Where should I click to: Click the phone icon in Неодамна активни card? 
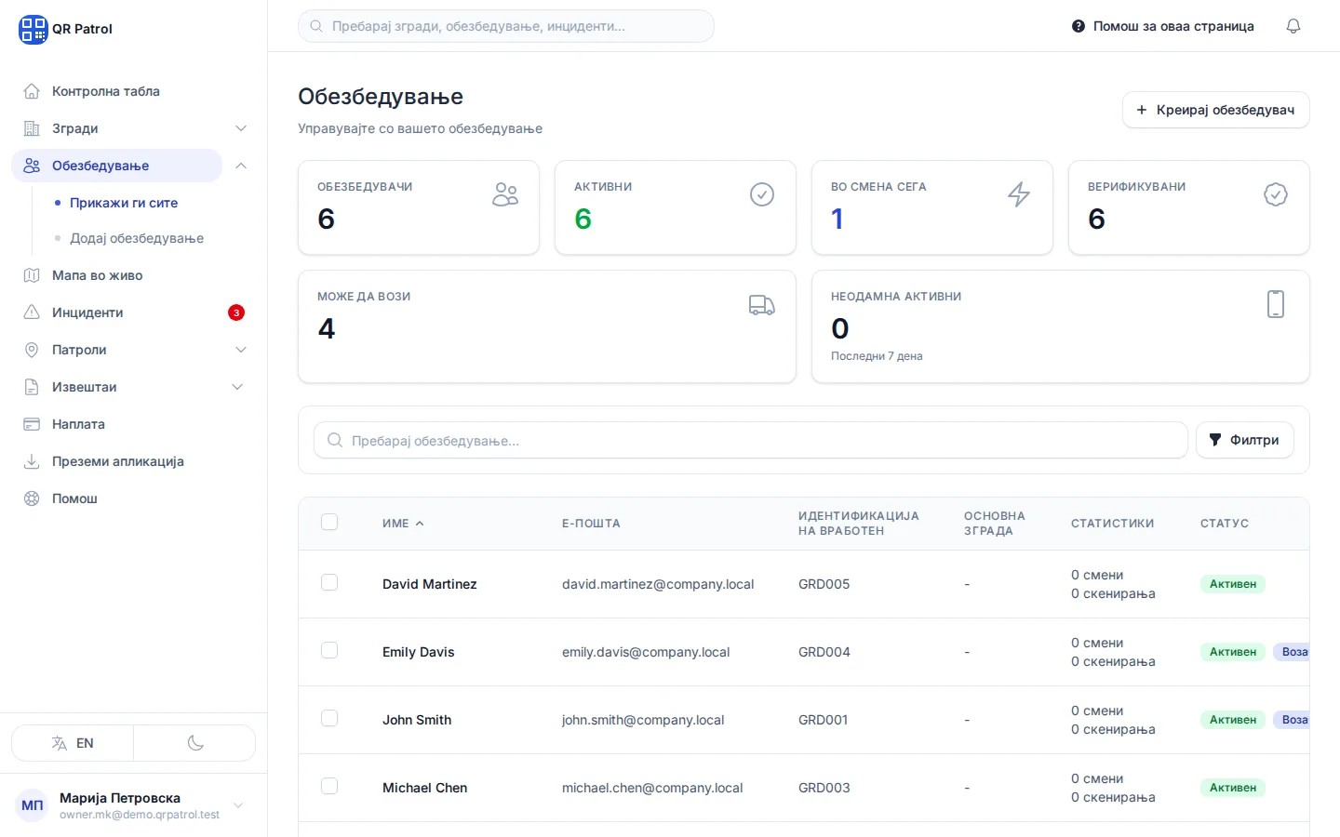coord(1276,304)
